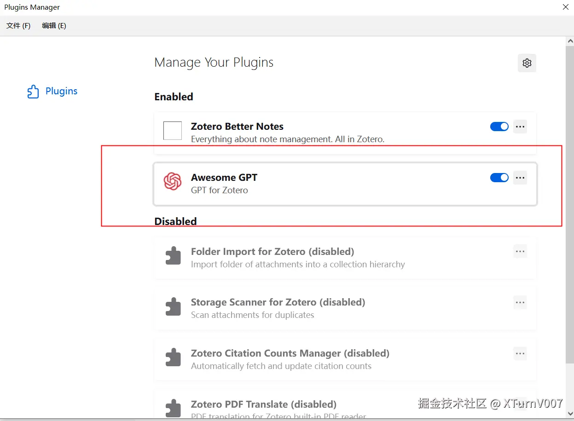Click the Citation Counts Manager puzzle icon
574x421 pixels.
click(x=173, y=358)
